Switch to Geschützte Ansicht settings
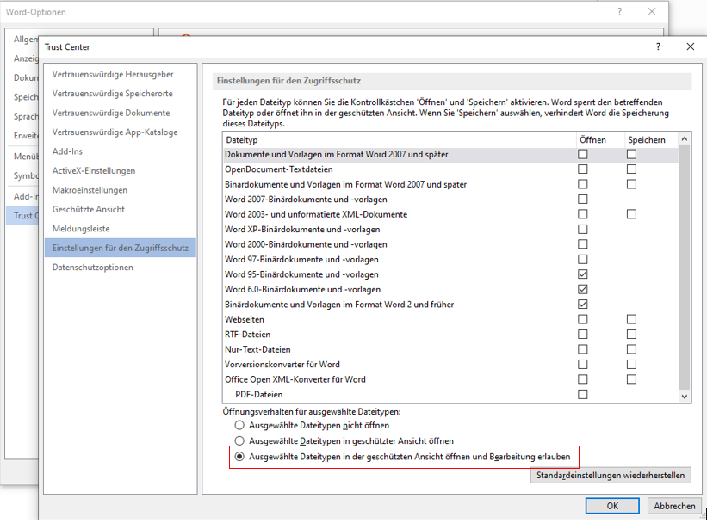This screenshot has height=523, width=707. 88,209
